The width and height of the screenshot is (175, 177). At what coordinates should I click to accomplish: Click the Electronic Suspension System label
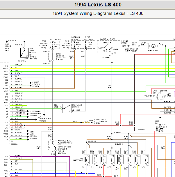(35, 114)
